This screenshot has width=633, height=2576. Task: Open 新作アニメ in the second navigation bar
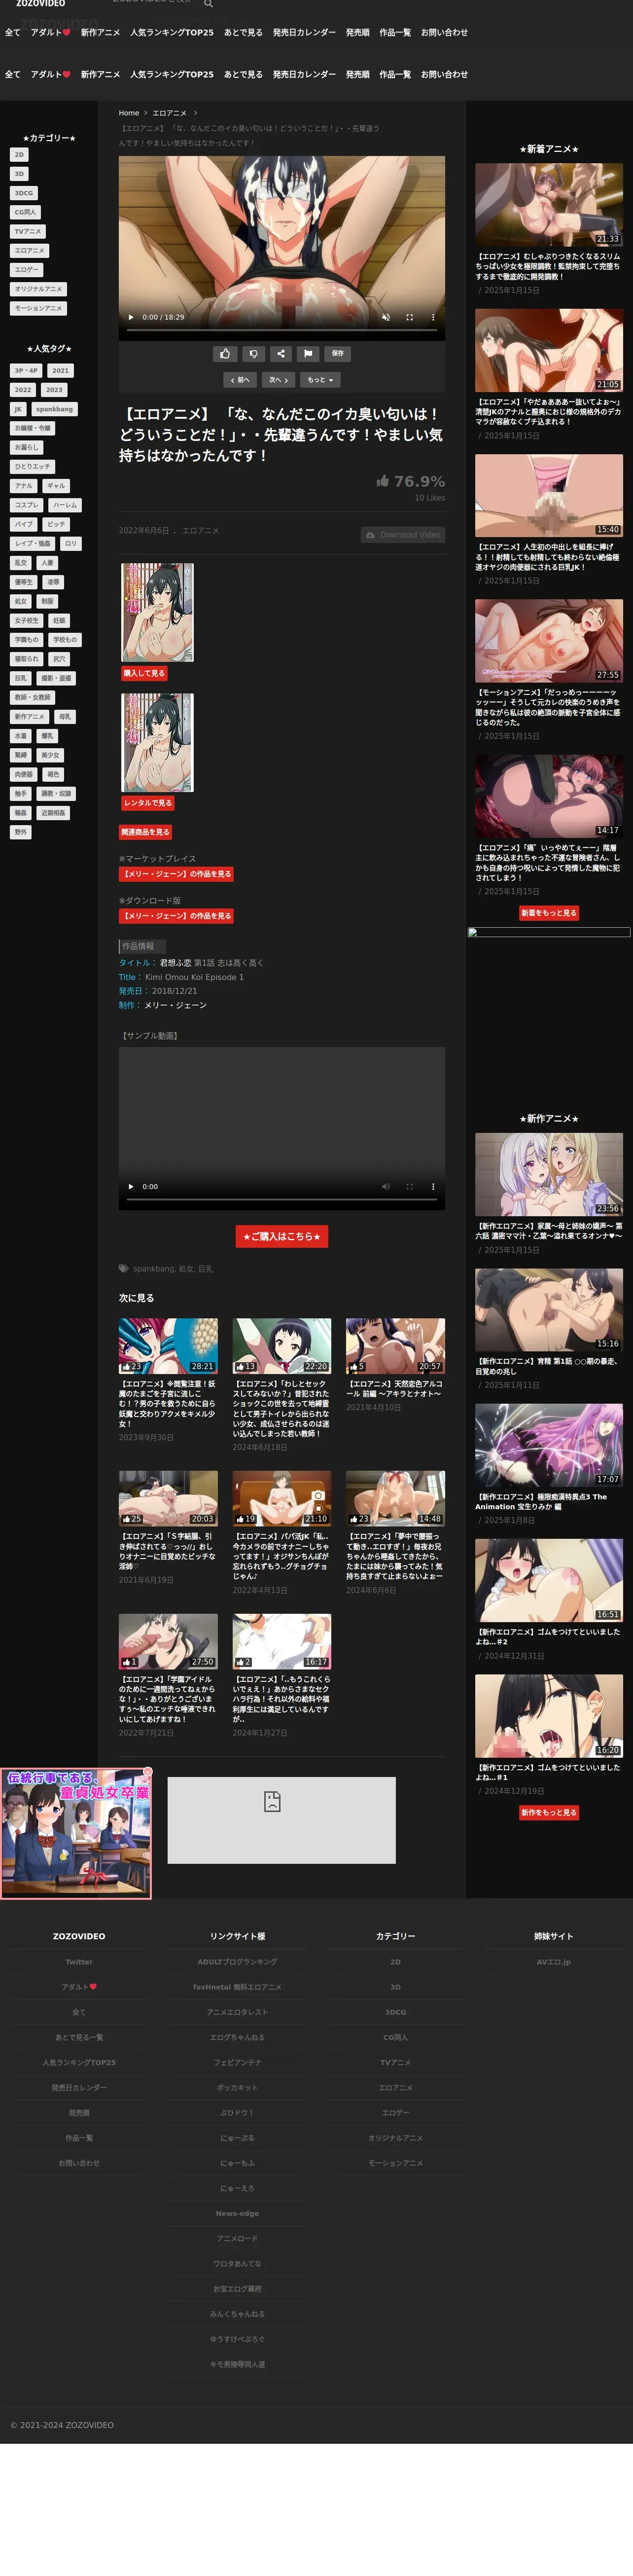tap(100, 74)
